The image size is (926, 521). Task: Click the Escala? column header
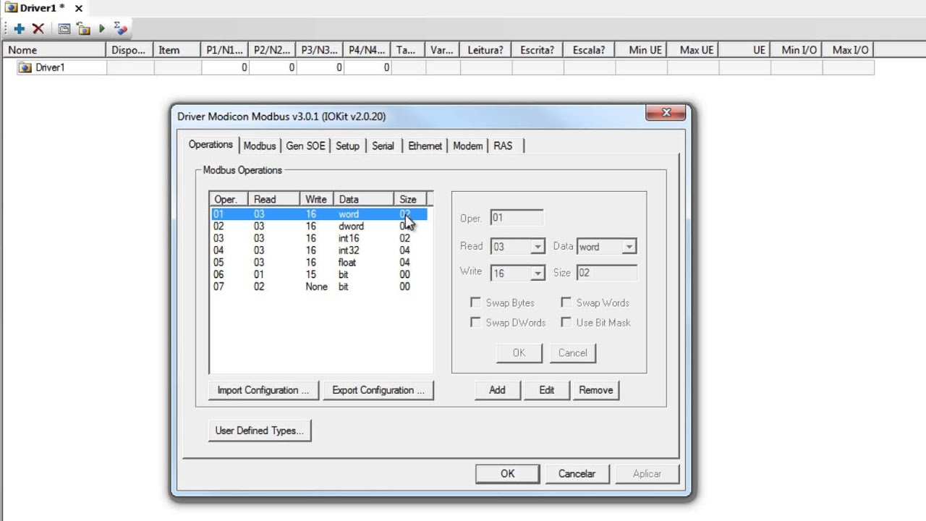pyautogui.click(x=589, y=50)
